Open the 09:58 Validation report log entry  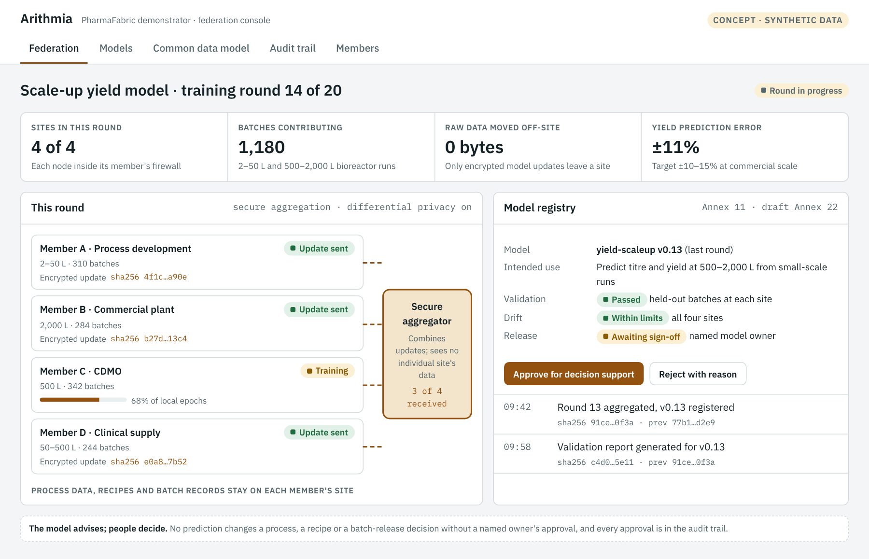(x=671, y=454)
